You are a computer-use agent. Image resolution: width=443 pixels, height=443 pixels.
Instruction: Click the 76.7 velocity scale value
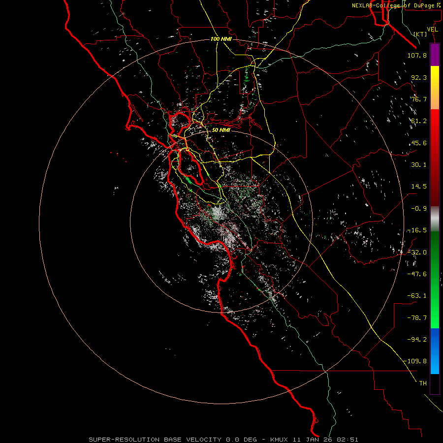tap(419, 99)
